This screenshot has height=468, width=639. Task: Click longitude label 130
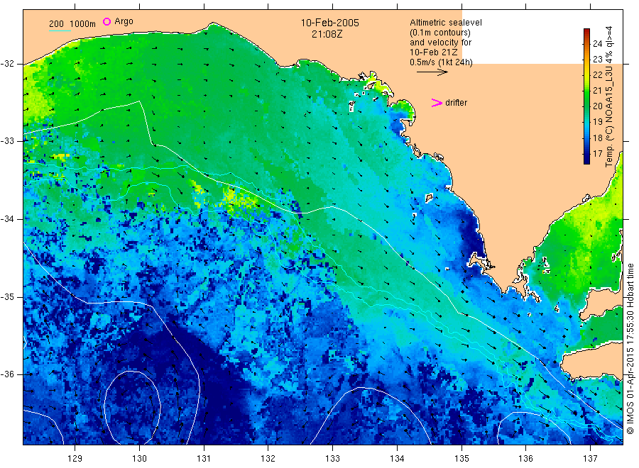click(x=139, y=459)
